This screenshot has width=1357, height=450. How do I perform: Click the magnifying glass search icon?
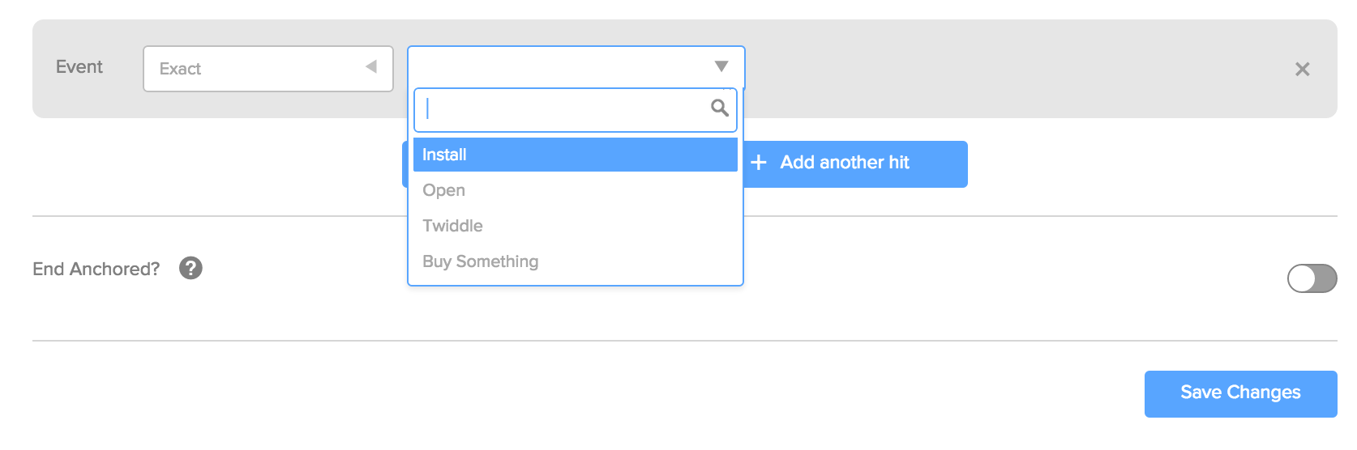pos(719,108)
